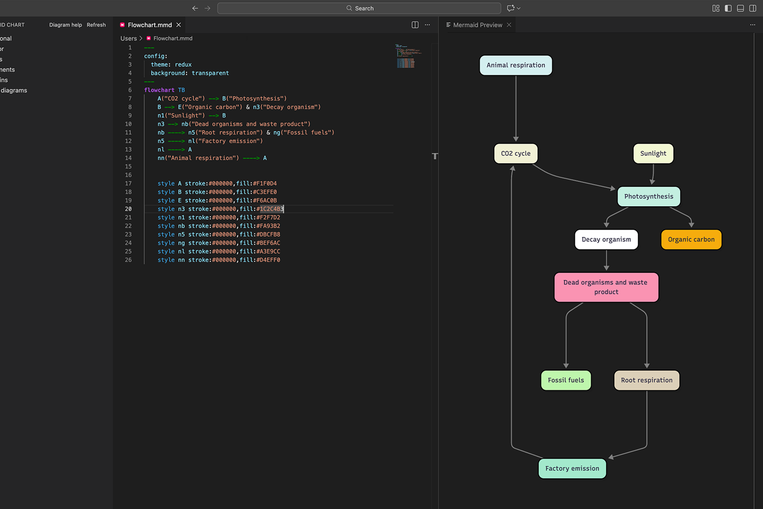The image size is (763, 509).
Task: Click the Mermaid icon on the Flowchart.mmd tab
Action: click(x=122, y=24)
